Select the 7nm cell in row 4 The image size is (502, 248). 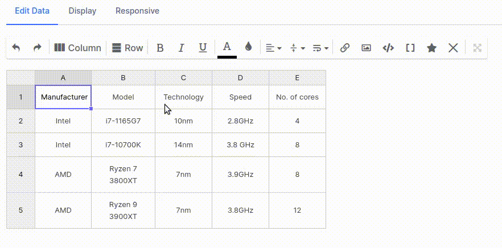tap(183, 175)
